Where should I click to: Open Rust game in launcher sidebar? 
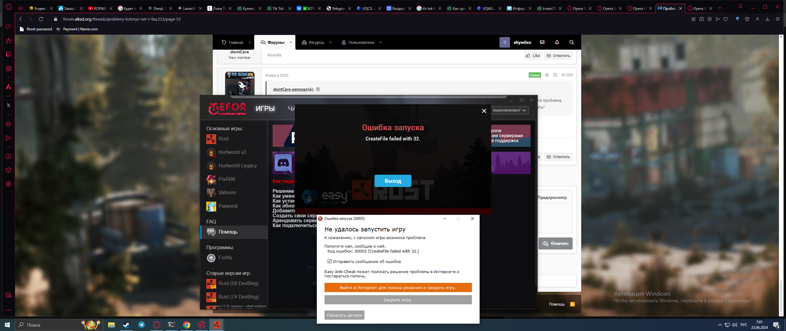pos(223,139)
